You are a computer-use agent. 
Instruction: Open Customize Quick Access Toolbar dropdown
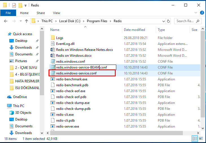coord(26,5)
